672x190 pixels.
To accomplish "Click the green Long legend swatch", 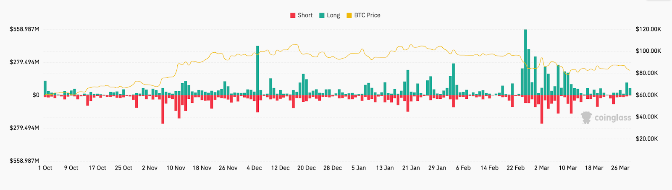I will click(x=322, y=15).
